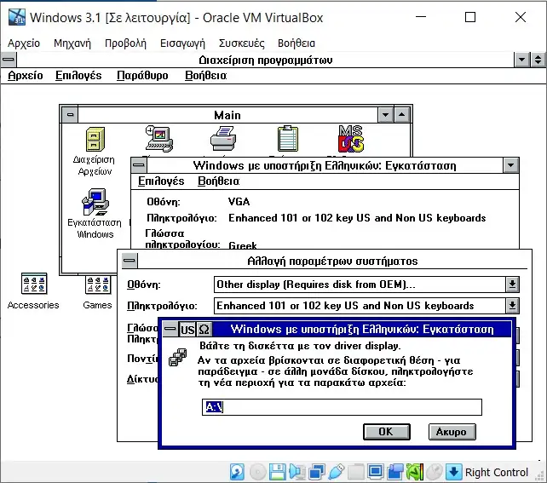547x483 pixels.
Task: Open Program Manager control-menu box
Action: tap(9, 60)
